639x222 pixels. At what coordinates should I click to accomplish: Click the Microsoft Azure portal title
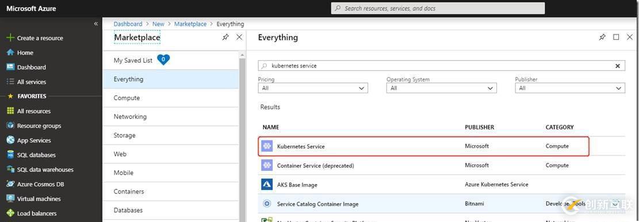click(32, 8)
